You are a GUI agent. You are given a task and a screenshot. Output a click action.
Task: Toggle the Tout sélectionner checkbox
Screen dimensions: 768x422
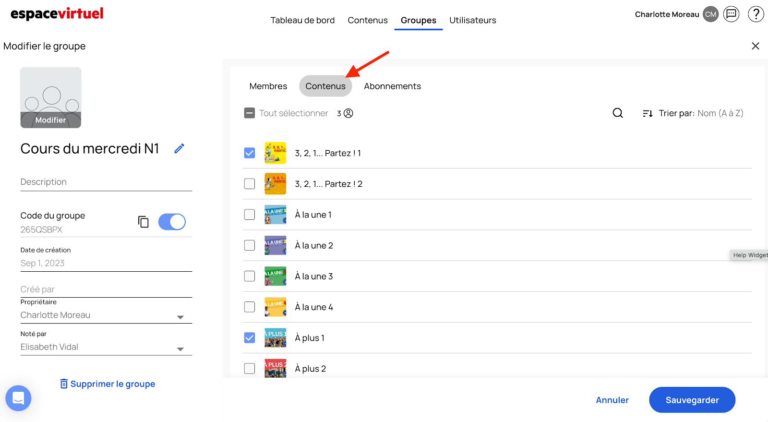[x=250, y=113]
